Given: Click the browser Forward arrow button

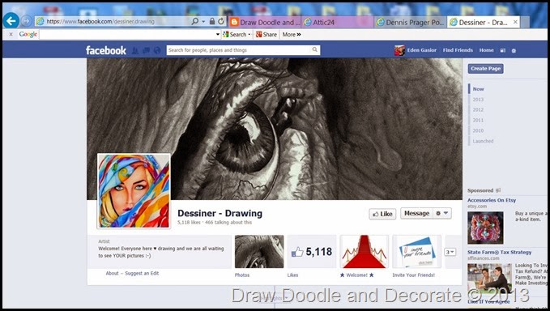Looking at the screenshot, I should pos(26,21).
